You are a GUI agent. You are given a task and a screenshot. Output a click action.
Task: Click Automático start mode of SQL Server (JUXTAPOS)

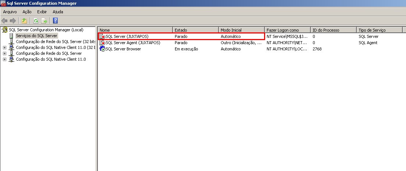[x=231, y=36]
